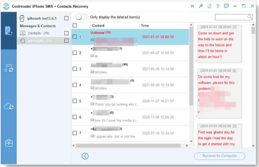Click the horizontal scrollbar right arrow
The height and width of the screenshot is (167, 259).
coord(186,146)
